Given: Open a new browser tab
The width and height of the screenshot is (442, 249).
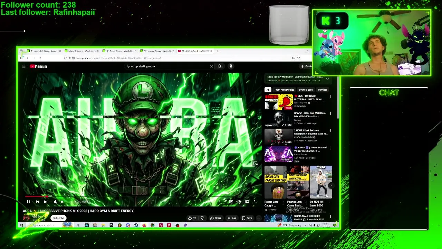Looking at the screenshot, I should pyautogui.click(x=217, y=51).
